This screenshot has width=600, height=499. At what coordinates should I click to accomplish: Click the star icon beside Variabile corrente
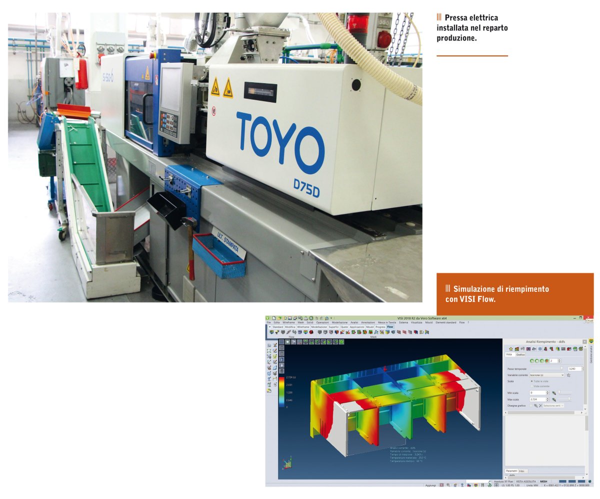pyautogui.click(x=568, y=375)
